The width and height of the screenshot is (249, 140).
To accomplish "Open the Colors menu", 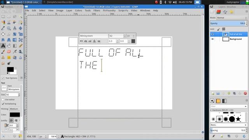I will [79, 10].
